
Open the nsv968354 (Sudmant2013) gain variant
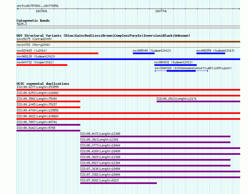tap(211, 53)
